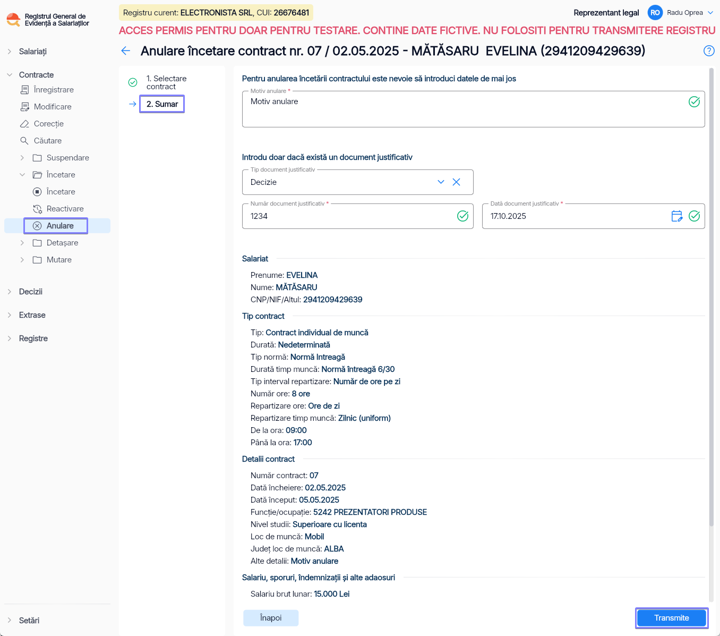Click the Detașare folder icon
The image size is (720, 636).
click(37, 243)
